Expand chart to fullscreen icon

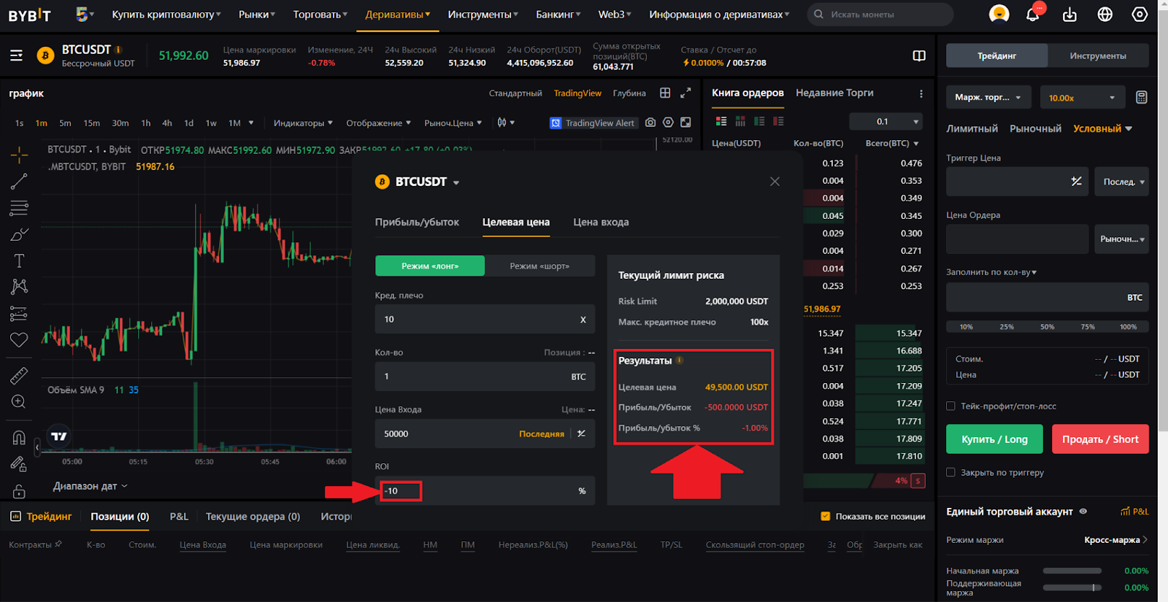[x=685, y=93]
